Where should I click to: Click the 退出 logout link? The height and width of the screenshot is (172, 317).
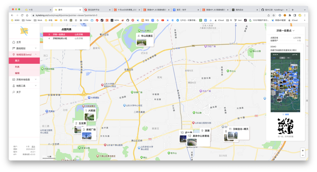(x=33, y=147)
